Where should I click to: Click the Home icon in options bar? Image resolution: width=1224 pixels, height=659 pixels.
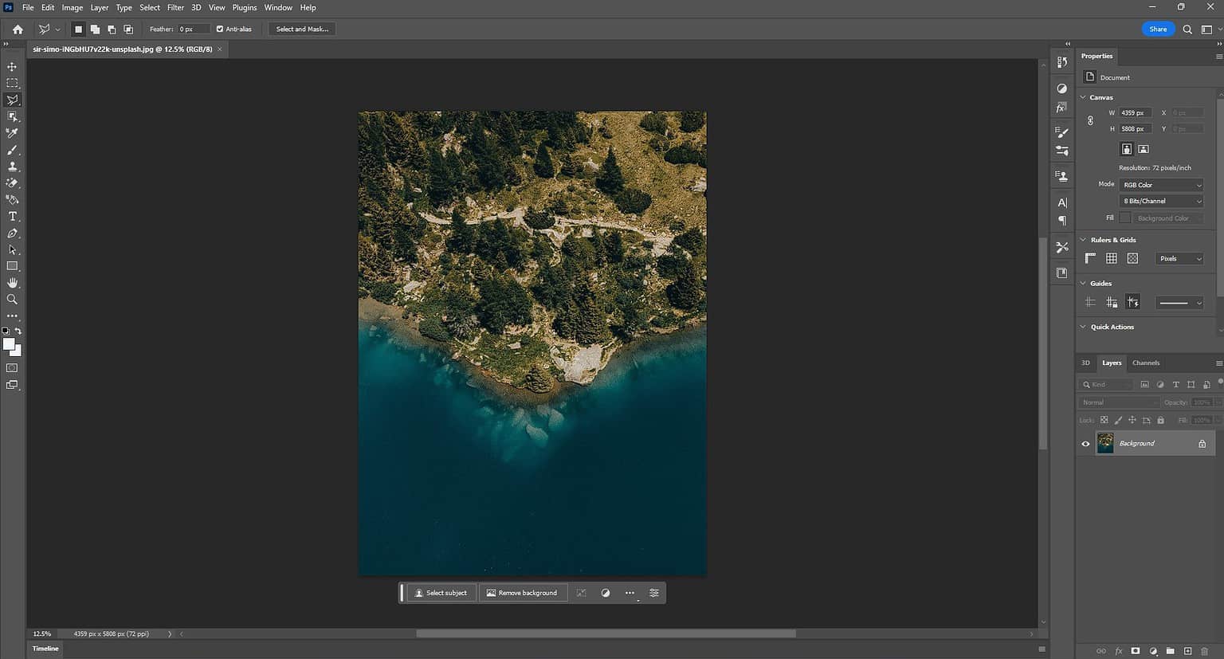(x=18, y=29)
